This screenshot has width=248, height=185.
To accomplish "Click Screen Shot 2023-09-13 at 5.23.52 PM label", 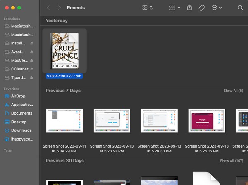I will 112,149.
